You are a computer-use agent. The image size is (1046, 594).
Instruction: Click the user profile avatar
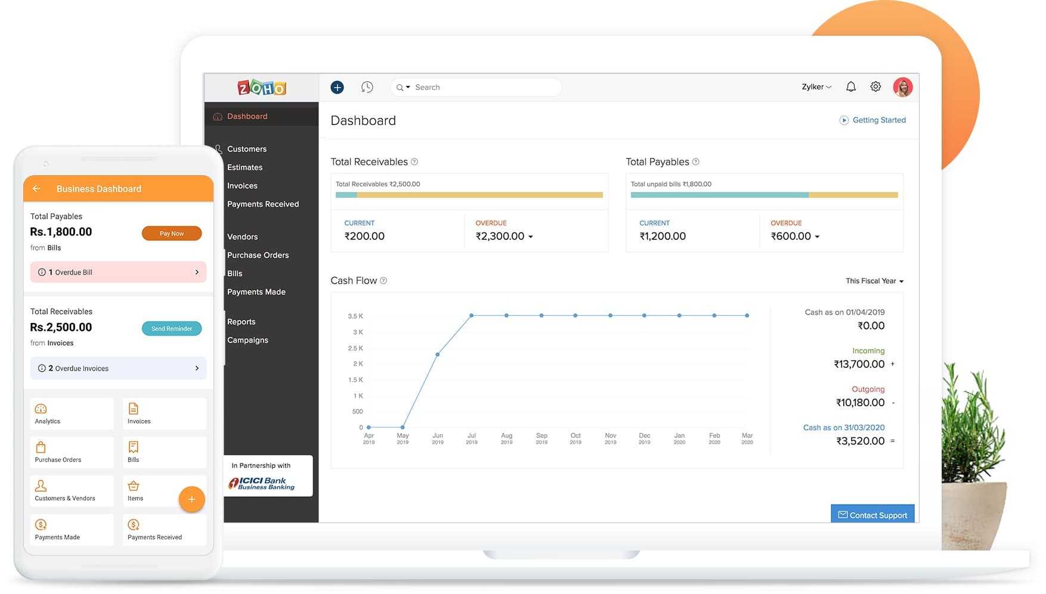coord(902,87)
